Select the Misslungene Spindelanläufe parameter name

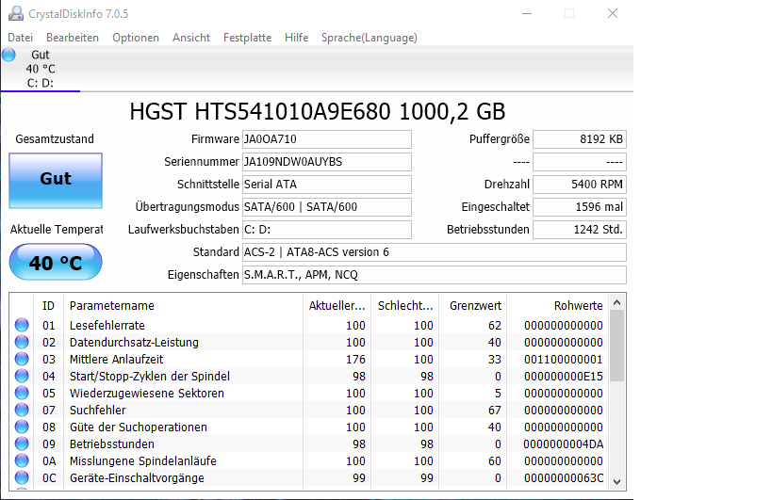[142, 461]
